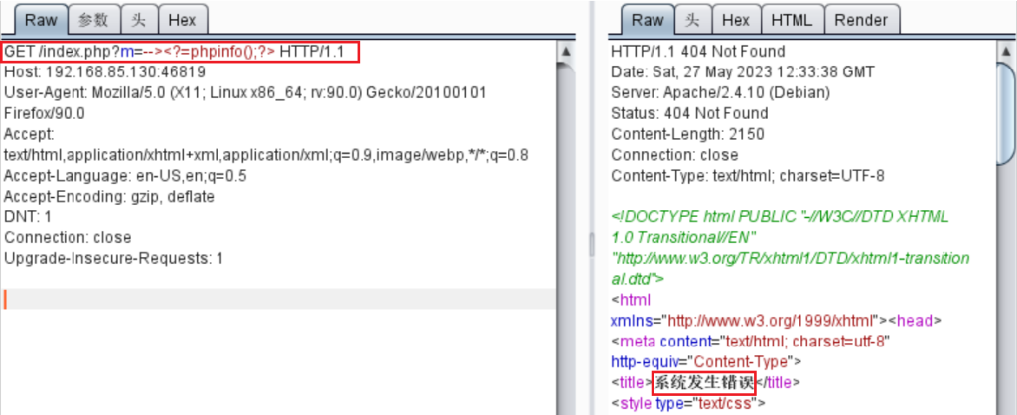Click the Server: Apache/2.4.10 (Debian) line
Screen dimensions: 1017x415
(721, 92)
